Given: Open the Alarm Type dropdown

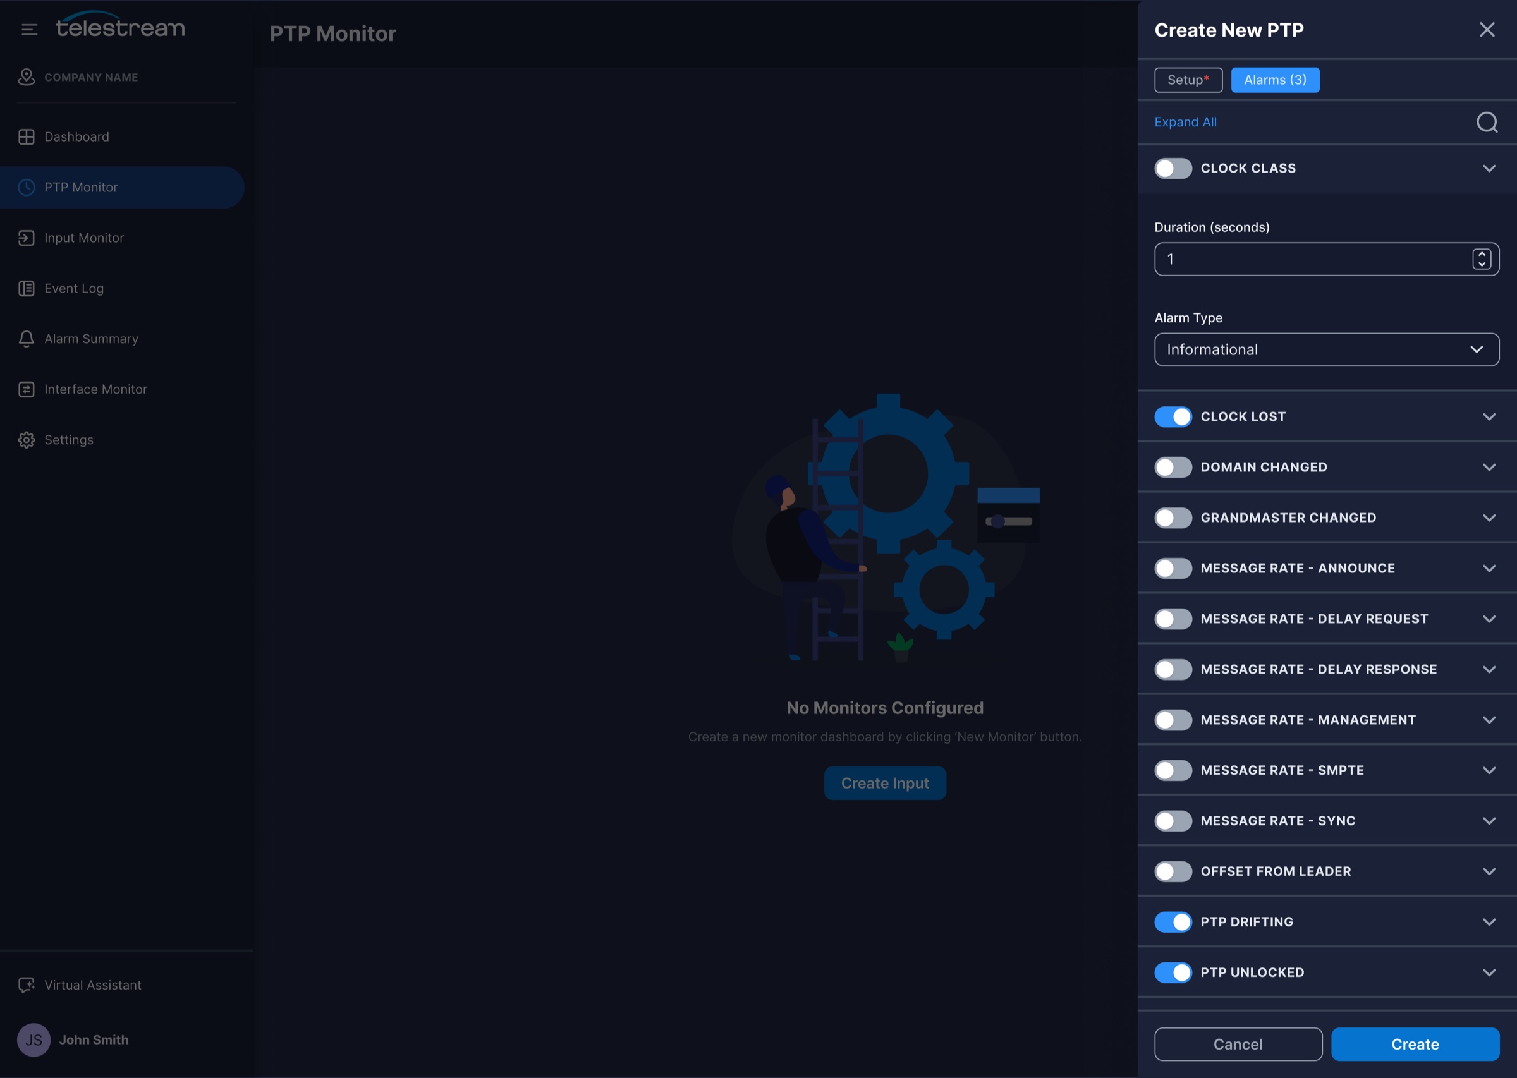Looking at the screenshot, I should [1327, 349].
